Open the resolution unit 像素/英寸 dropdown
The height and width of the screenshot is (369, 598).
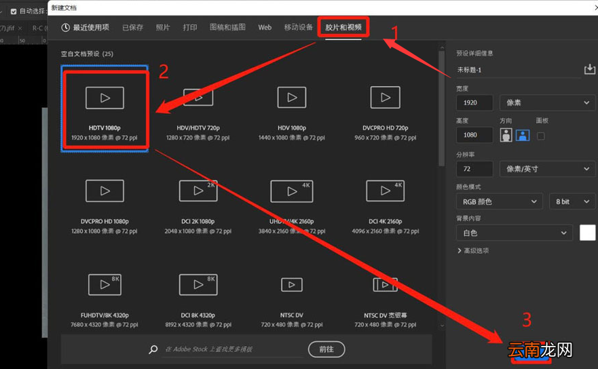(547, 169)
